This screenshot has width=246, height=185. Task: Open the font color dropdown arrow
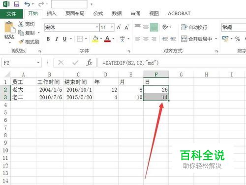coord(113,39)
